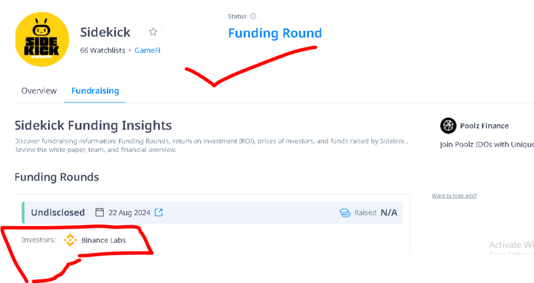Screen dimensions: 534x283
Task: Click the Sidekick project name heading
Action: click(105, 32)
